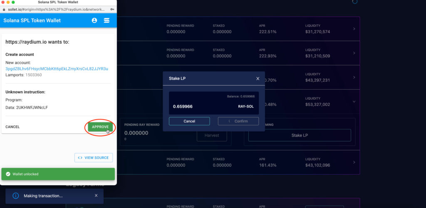Click the APR value 222.51%
Image resolution: width=426 pixels, height=208 pixels.
tap(267, 32)
